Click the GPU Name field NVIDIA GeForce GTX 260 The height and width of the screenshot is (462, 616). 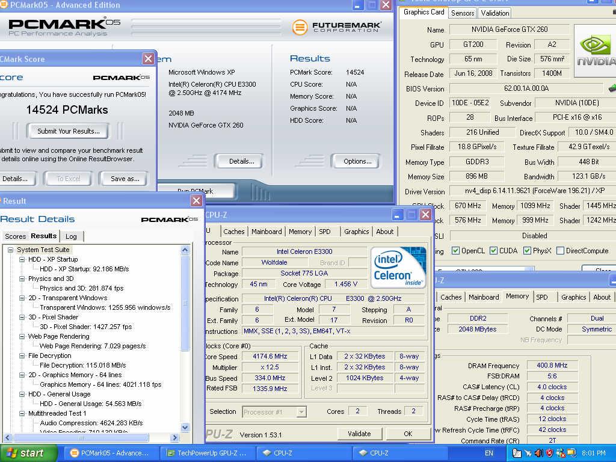tap(509, 29)
